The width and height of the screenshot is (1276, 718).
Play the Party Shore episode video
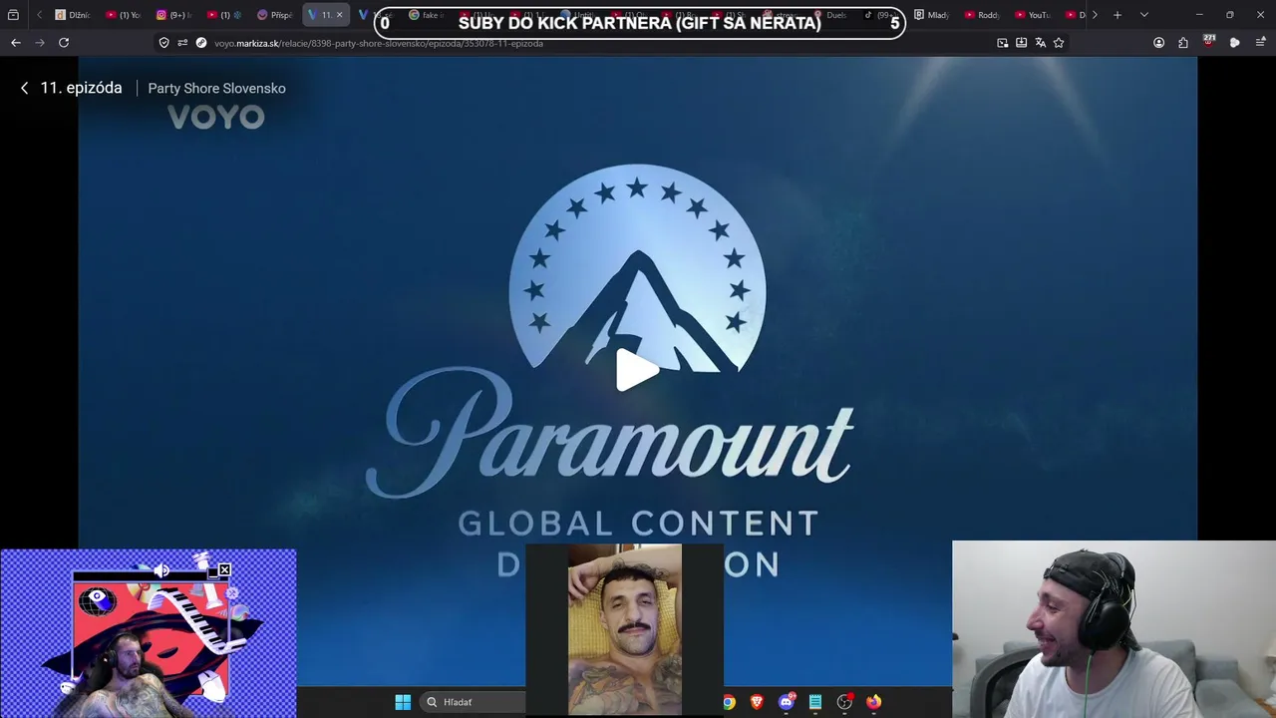[x=637, y=370]
